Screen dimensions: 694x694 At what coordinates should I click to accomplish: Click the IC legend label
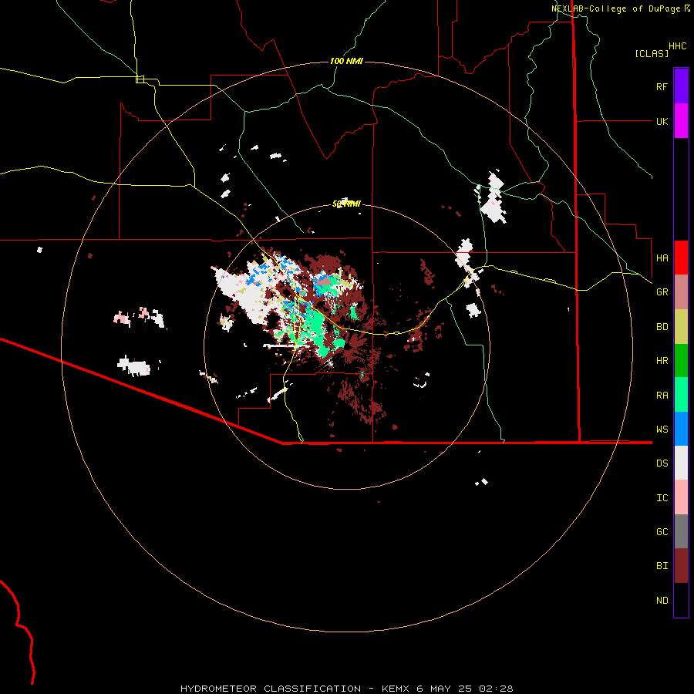pyautogui.click(x=662, y=498)
